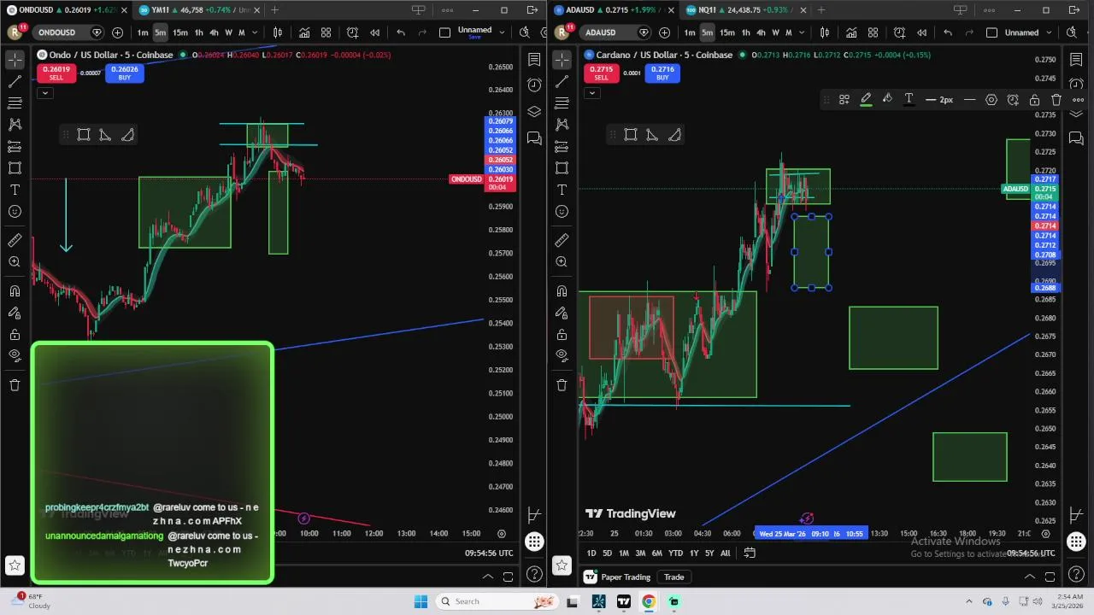Open Indicators in ADAUSD window toolbar
1094x615 pixels.
[x=851, y=32]
